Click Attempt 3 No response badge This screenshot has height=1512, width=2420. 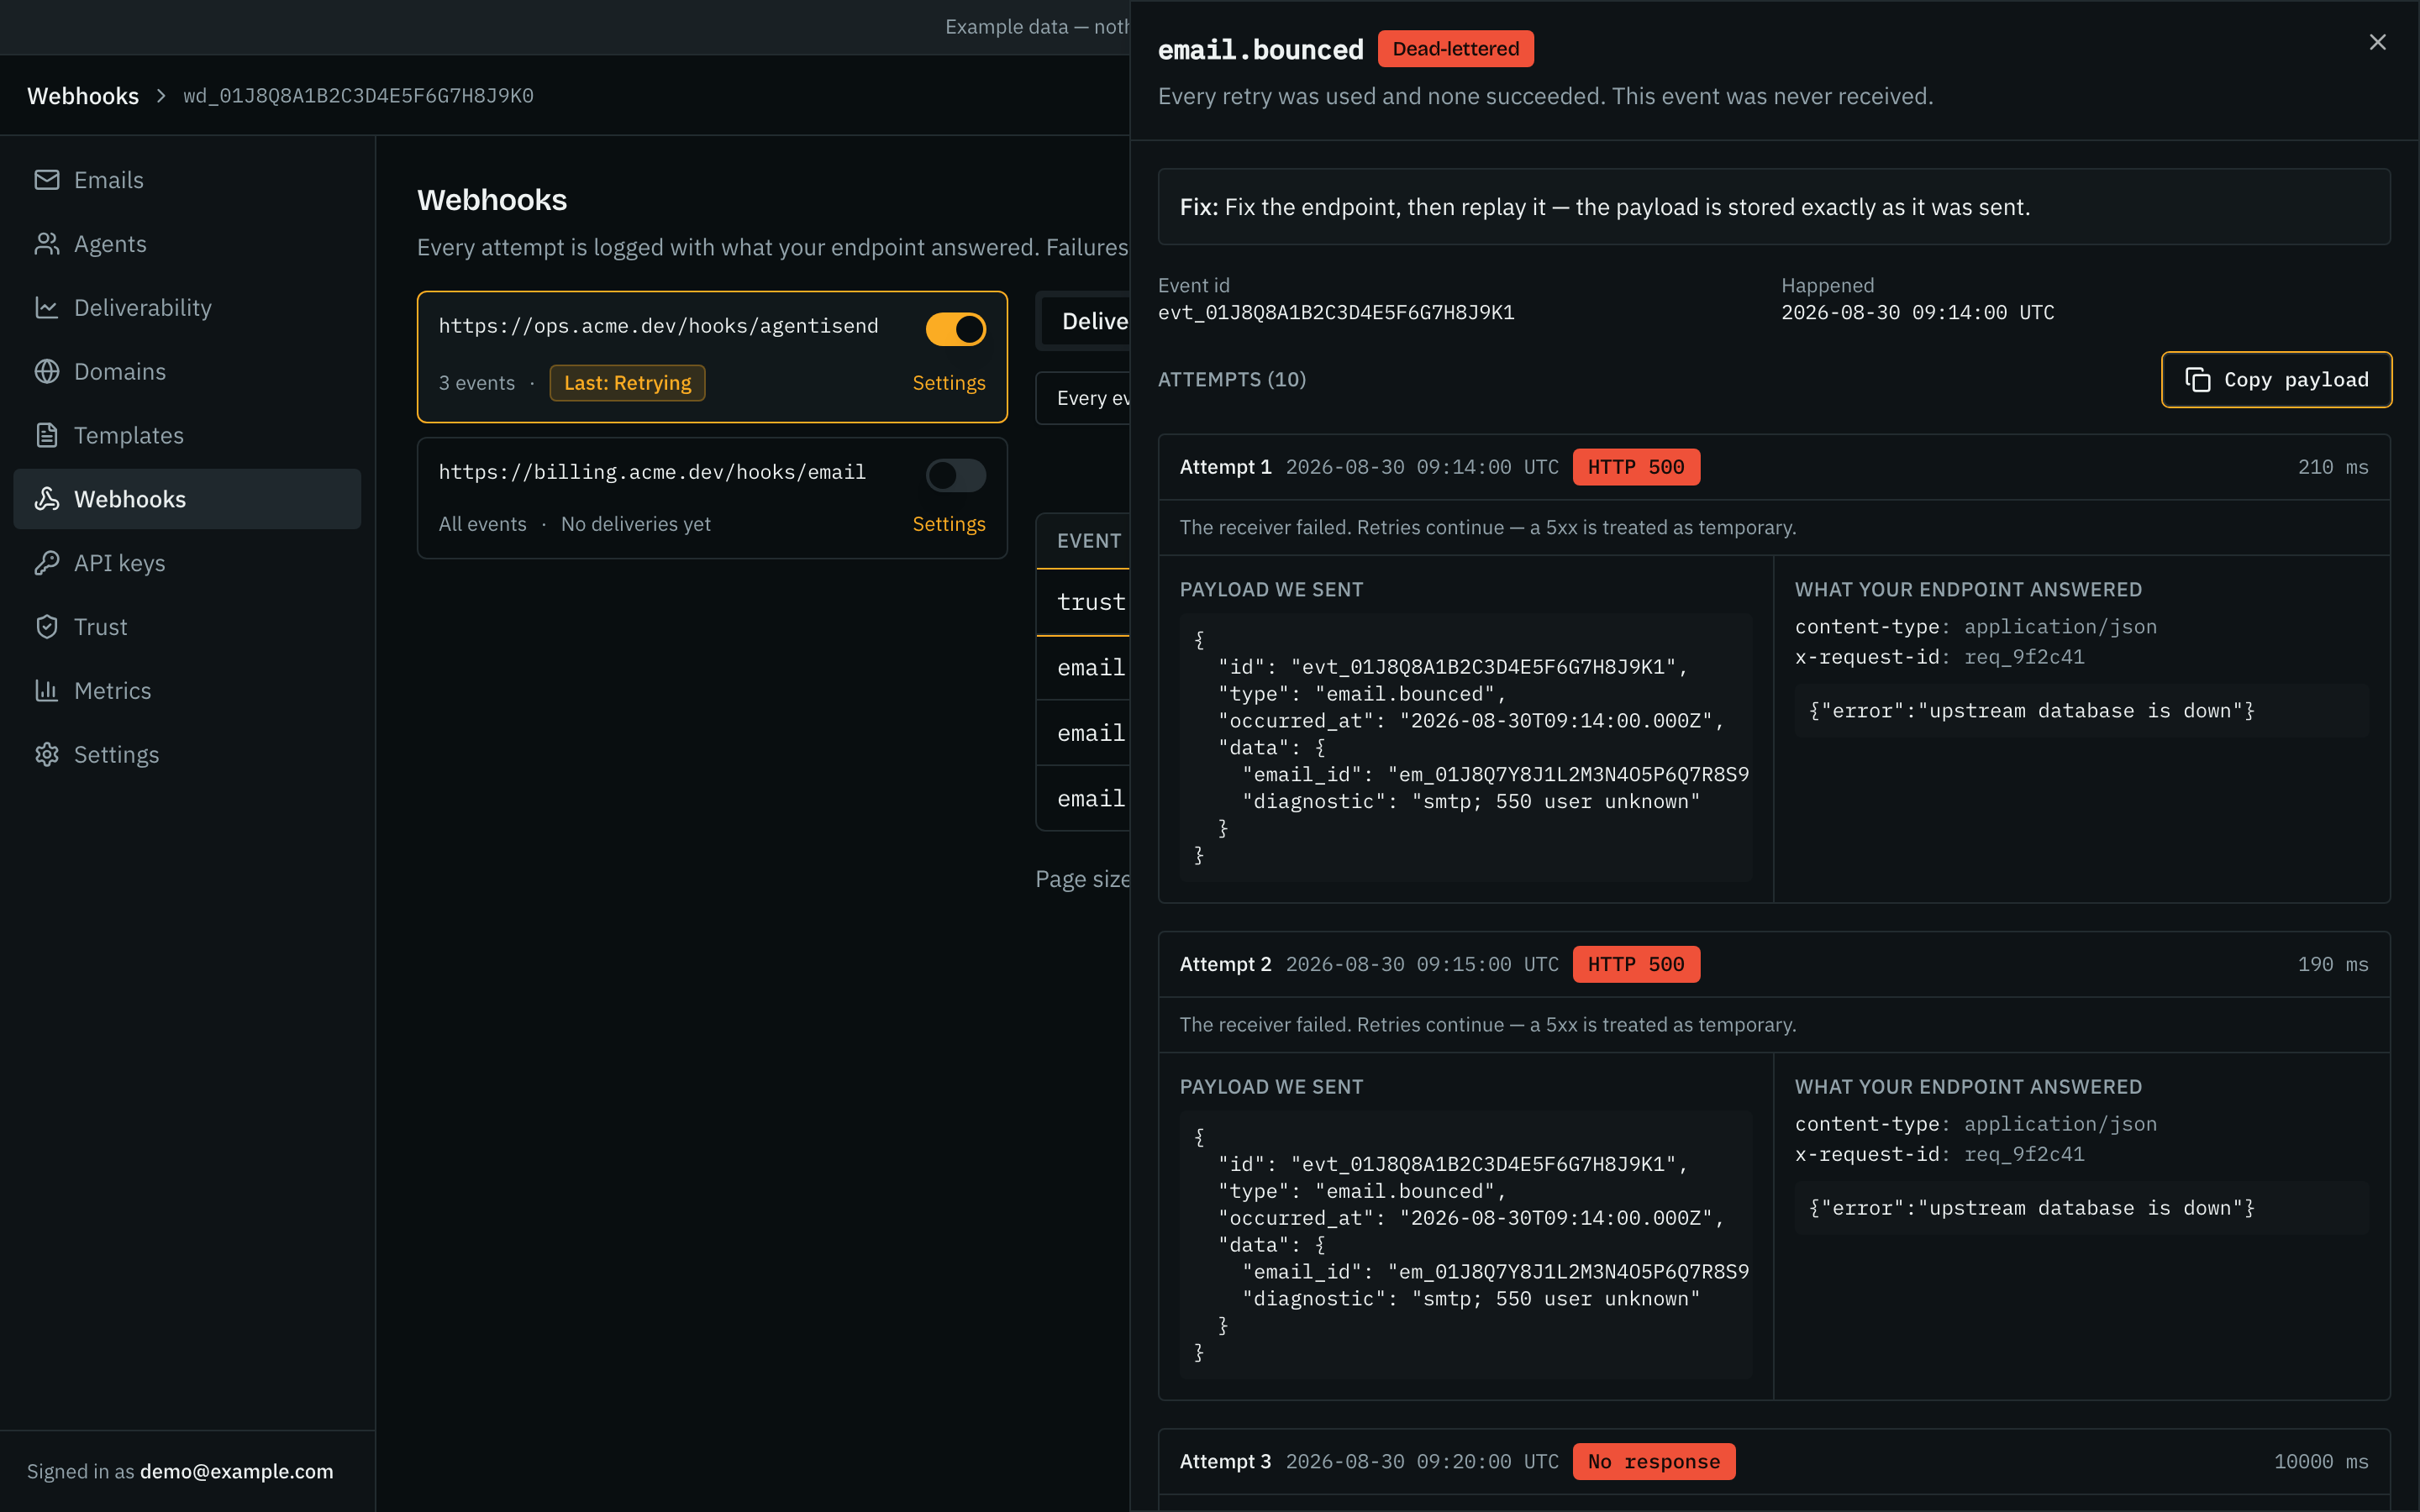[x=1654, y=1461]
